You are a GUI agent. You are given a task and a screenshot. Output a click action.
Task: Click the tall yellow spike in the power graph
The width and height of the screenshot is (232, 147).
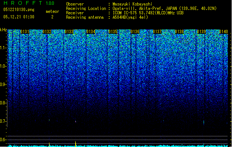(x=76, y=144)
